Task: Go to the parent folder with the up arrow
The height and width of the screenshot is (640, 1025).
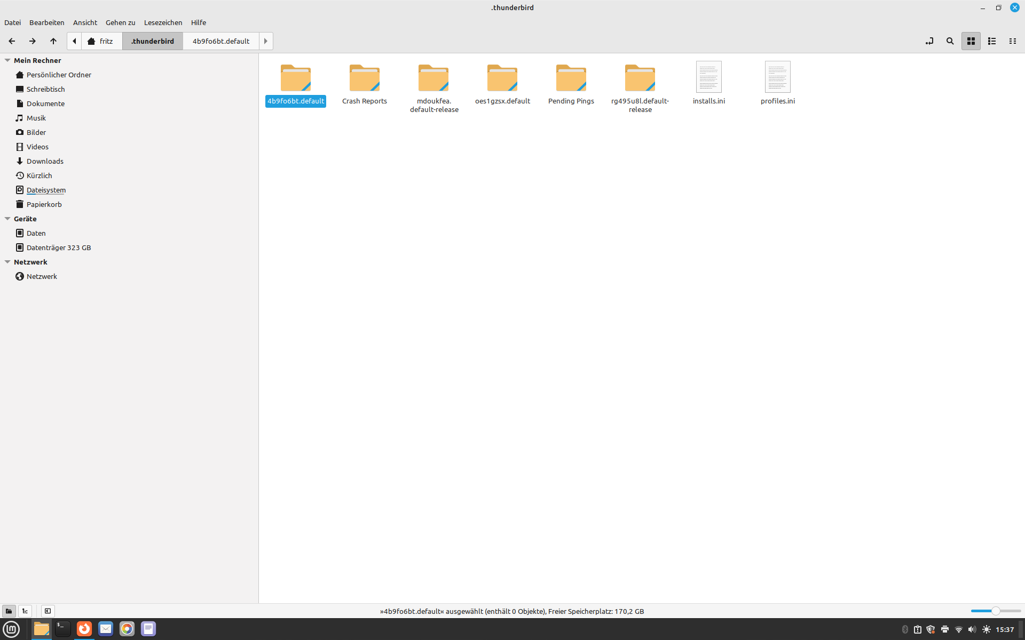Action: [53, 41]
